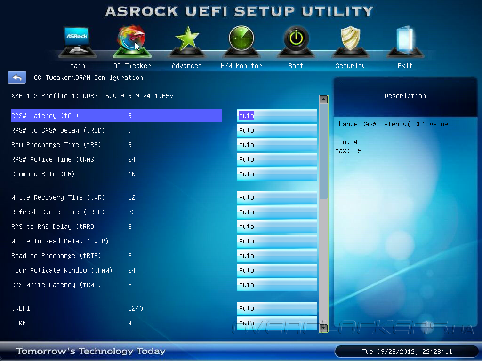Click the Refresh Cycle Time value 73
This screenshot has height=361, width=482.
point(132,212)
